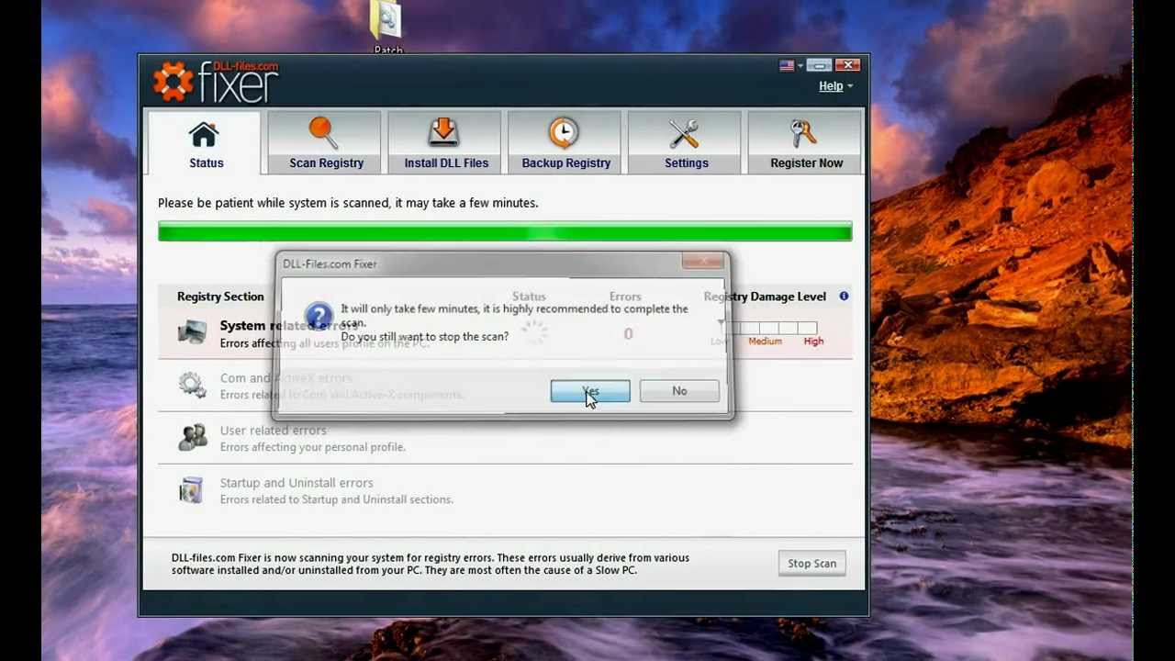Click the User related errors people icon

192,437
